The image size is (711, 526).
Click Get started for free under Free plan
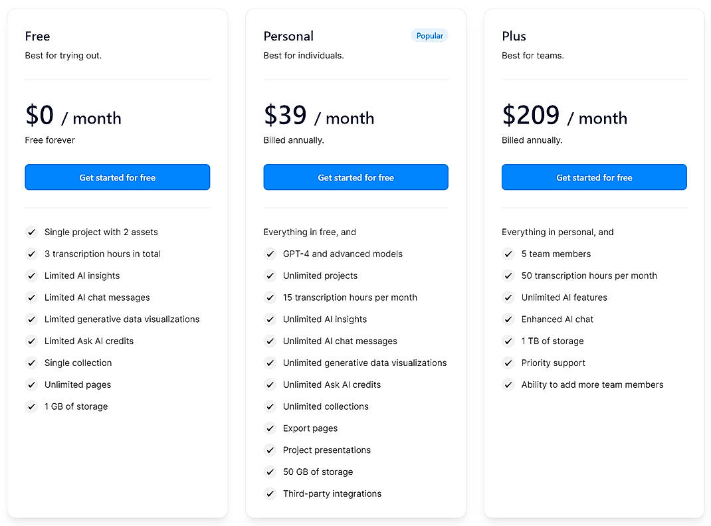[x=117, y=177]
